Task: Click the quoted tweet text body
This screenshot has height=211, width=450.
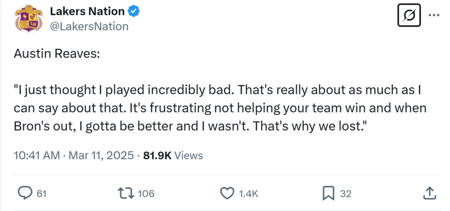Action: tap(219, 108)
